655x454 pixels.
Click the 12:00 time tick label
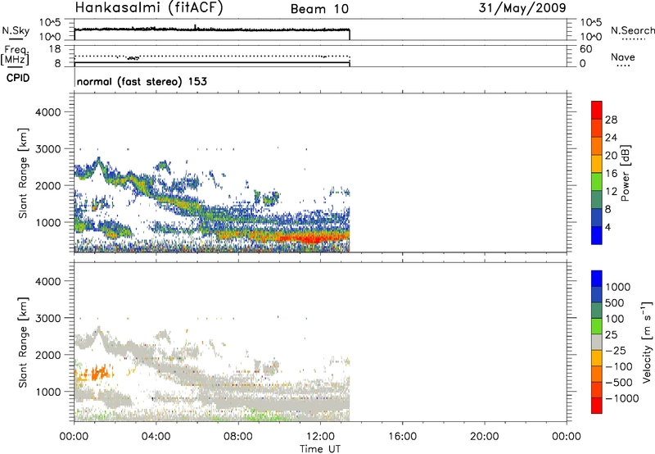click(320, 437)
